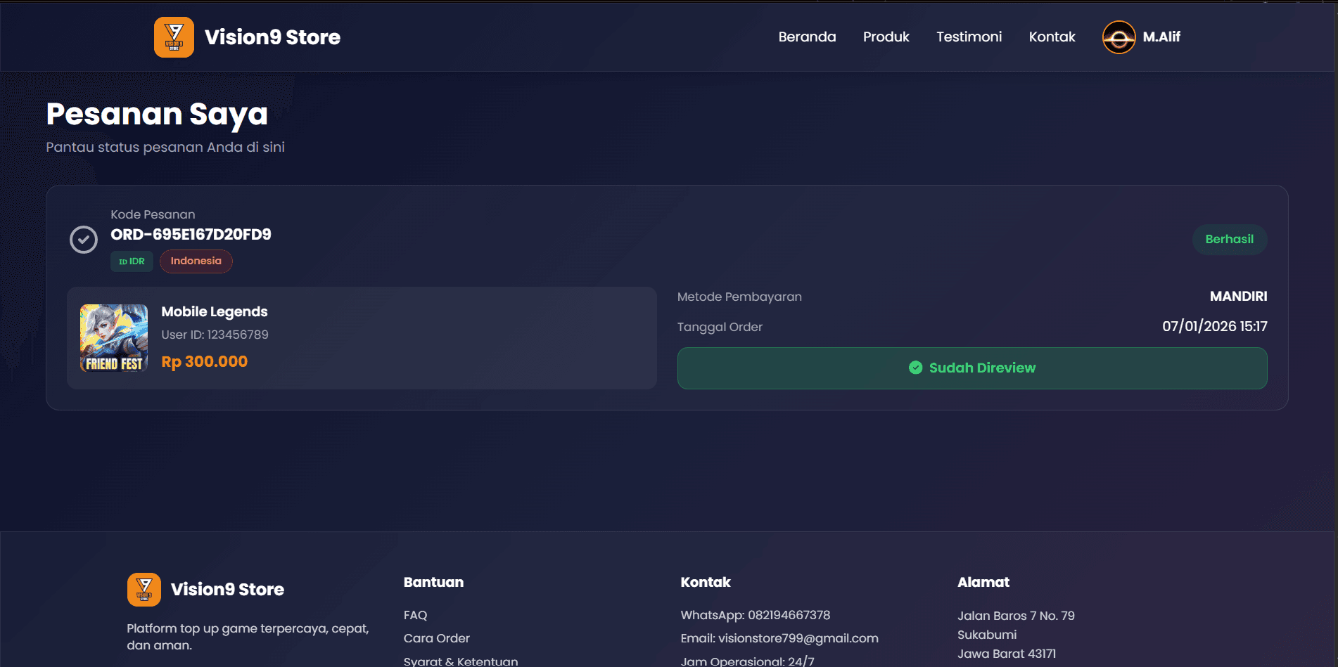This screenshot has height=667, width=1338.
Task: Open the Kontak navigation link
Action: [1052, 37]
